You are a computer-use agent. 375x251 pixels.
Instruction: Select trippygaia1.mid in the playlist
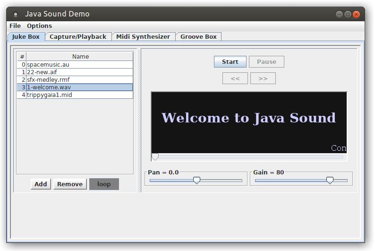tap(75, 95)
